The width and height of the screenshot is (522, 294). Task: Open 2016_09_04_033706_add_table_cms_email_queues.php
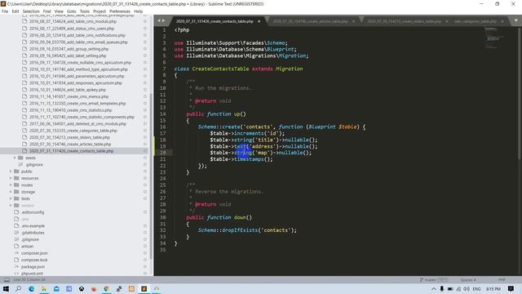point(78,42)
